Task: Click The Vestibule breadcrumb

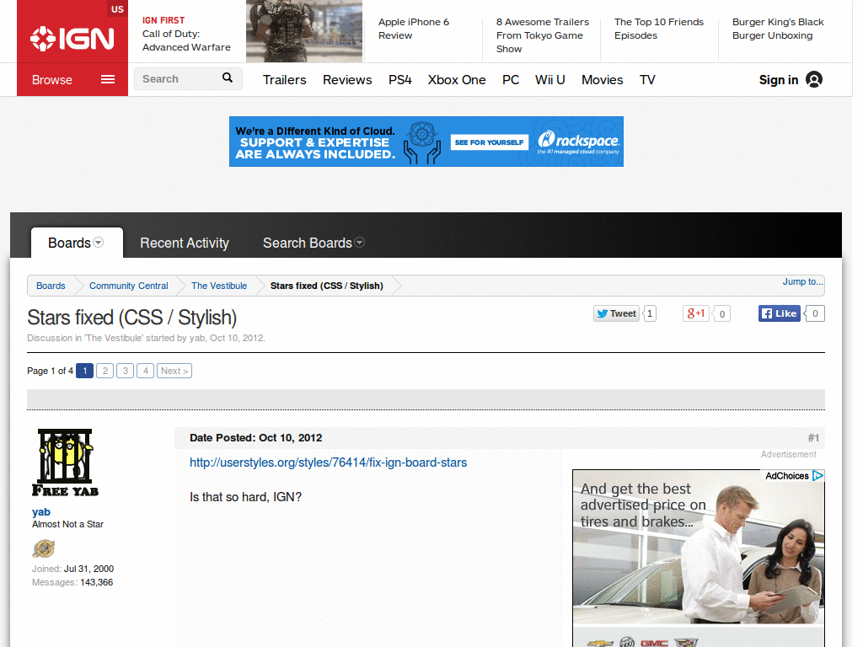Action: point(219,286)
